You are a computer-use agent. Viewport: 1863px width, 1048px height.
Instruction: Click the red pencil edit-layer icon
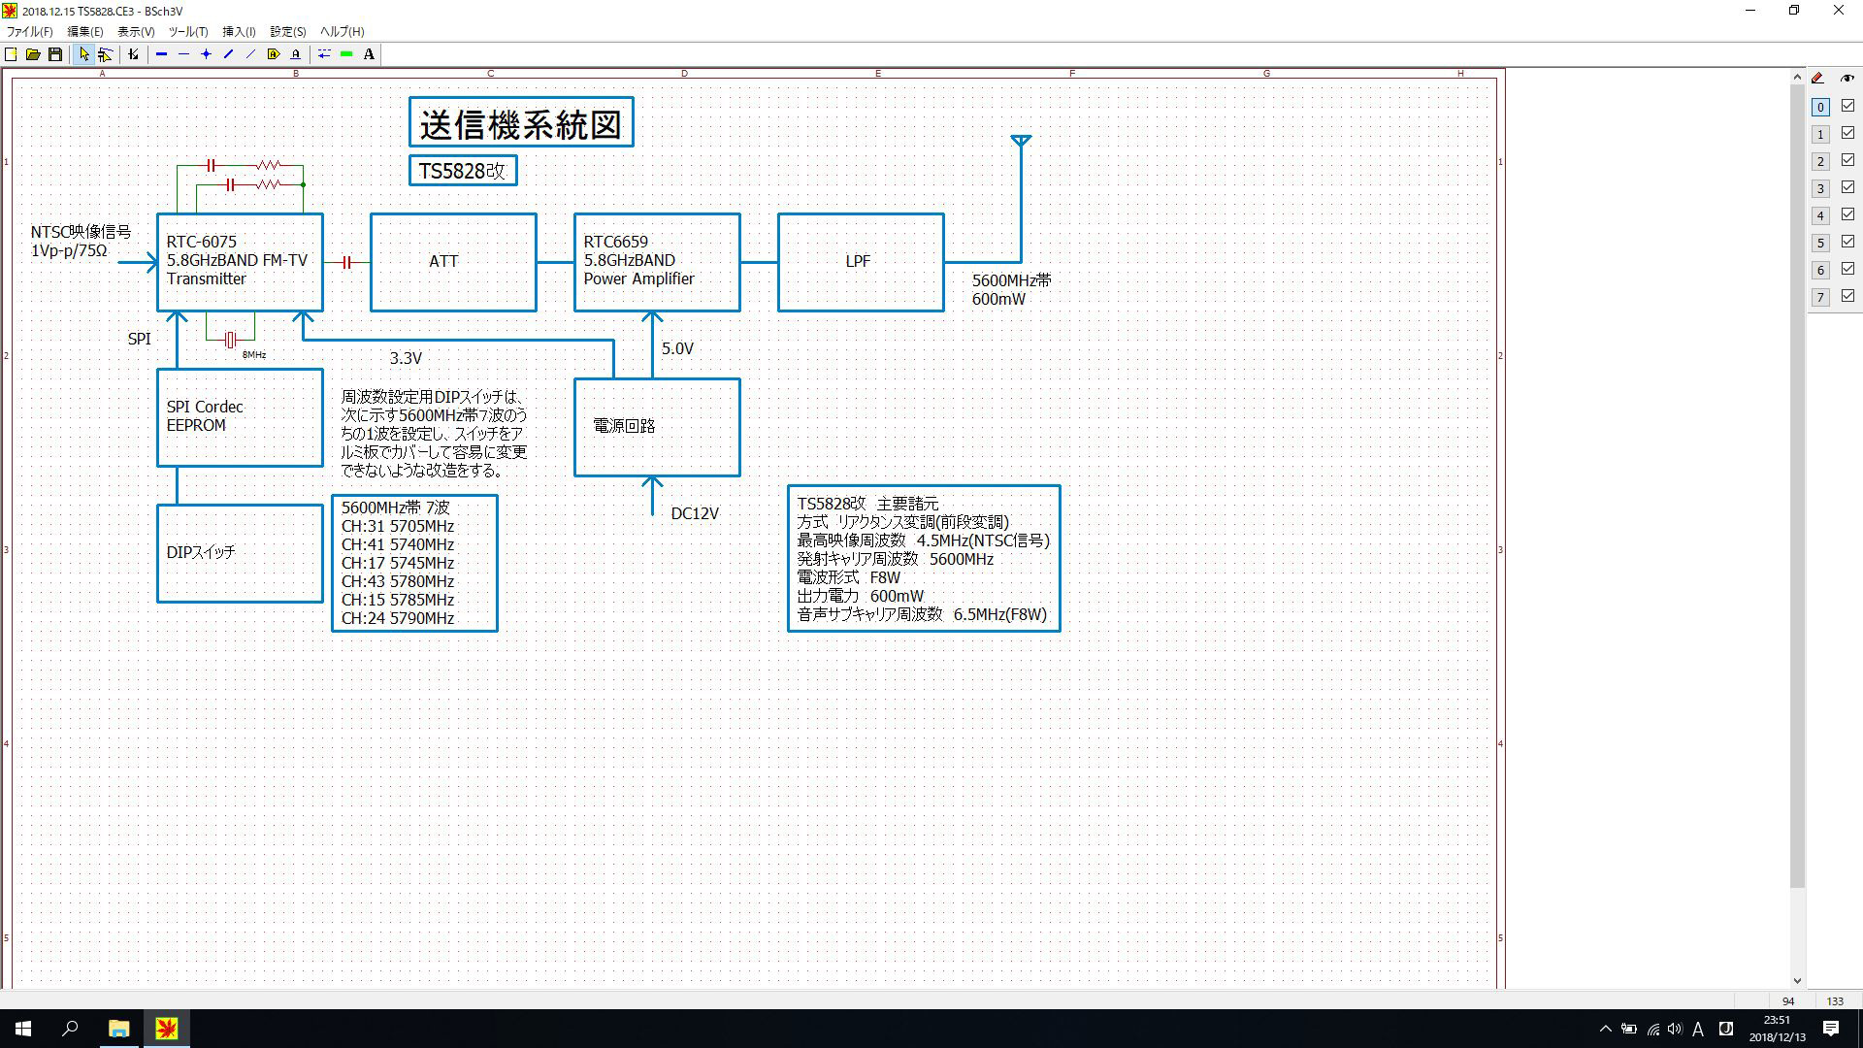tap(1818, 79)
